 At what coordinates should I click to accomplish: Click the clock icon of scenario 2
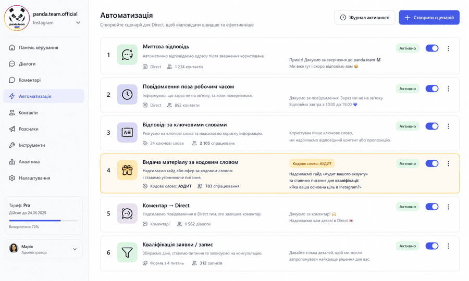click(127, 94)
